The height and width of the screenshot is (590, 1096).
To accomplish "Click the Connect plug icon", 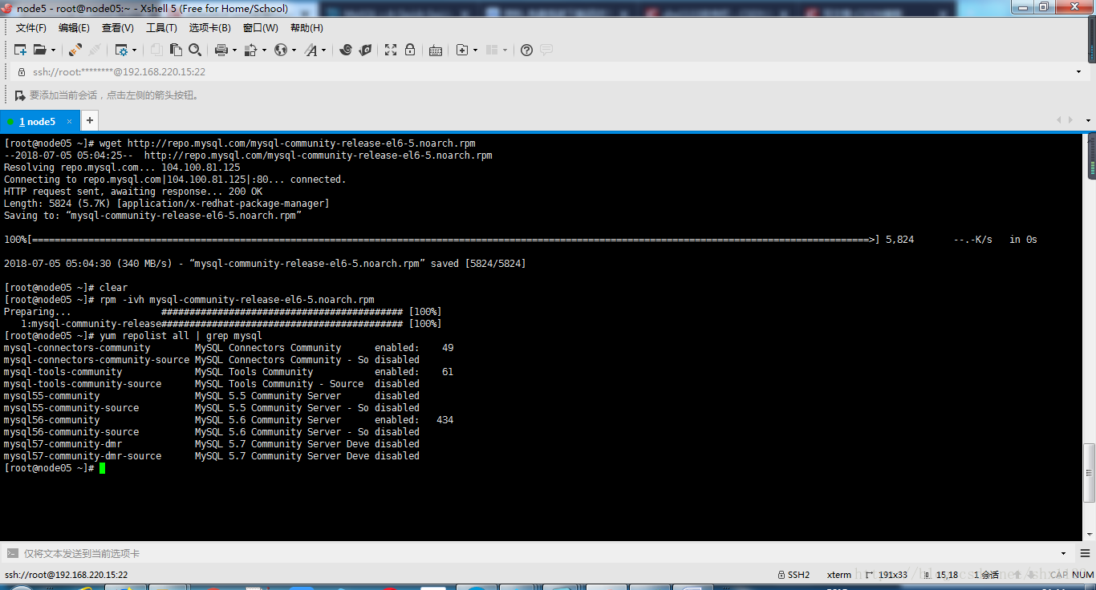I will coord(75,50).
